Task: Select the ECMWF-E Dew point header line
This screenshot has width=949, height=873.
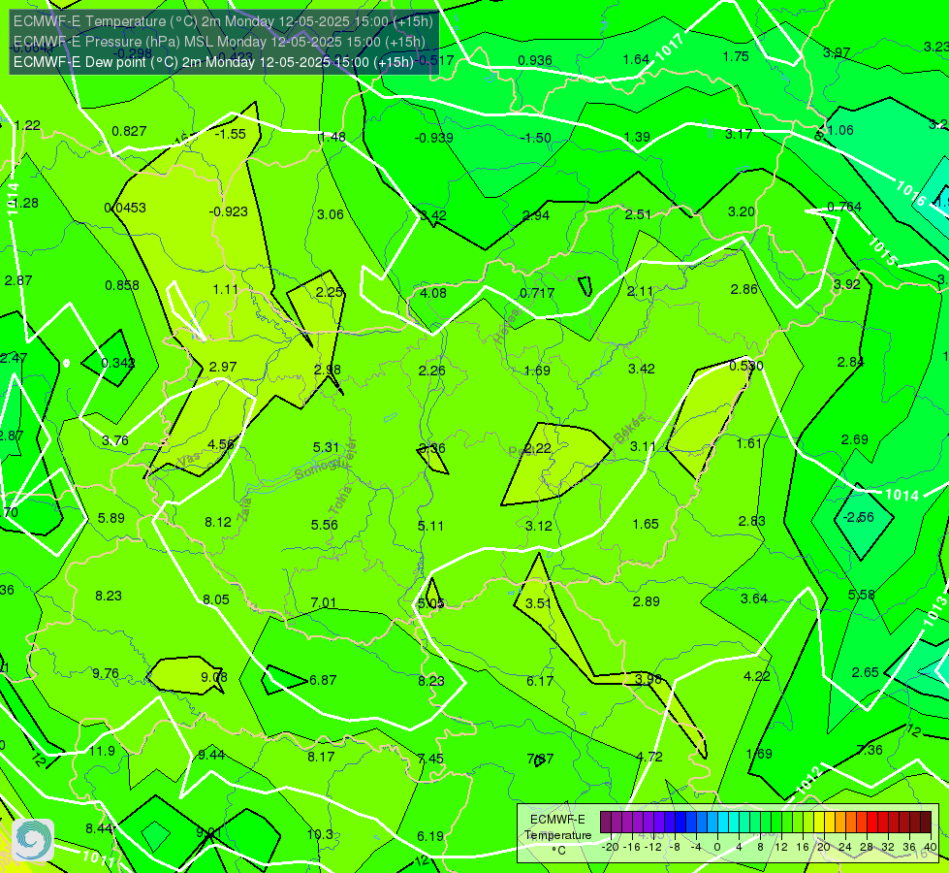Action: click(213, 62)
